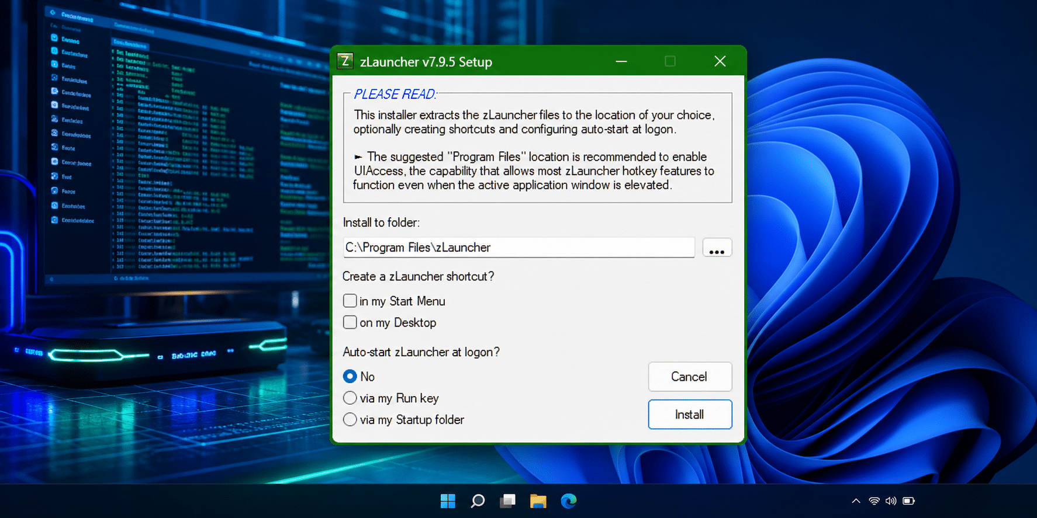Click the 'Install to folder:' label
Viewport: 1037px width, 518px height.
pos(381,223)
